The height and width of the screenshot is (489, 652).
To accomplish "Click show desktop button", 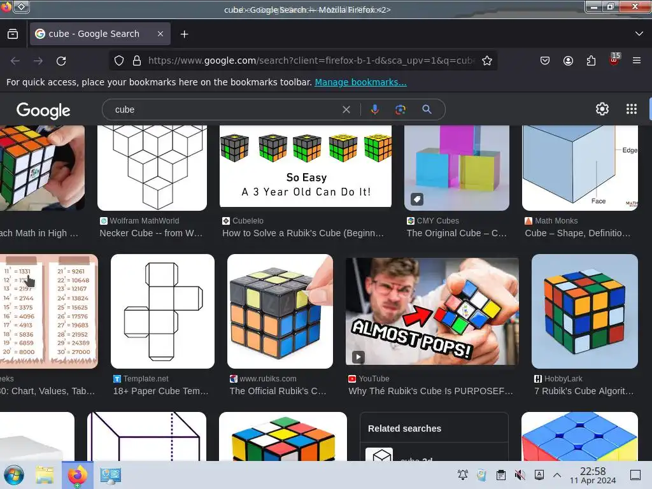I will coord(635,475).
